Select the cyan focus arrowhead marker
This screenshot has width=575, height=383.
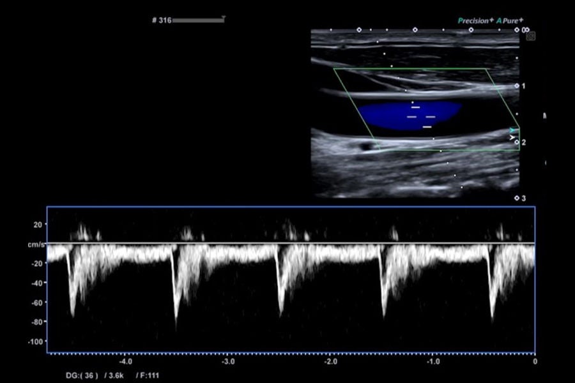[x=512, y=130]
